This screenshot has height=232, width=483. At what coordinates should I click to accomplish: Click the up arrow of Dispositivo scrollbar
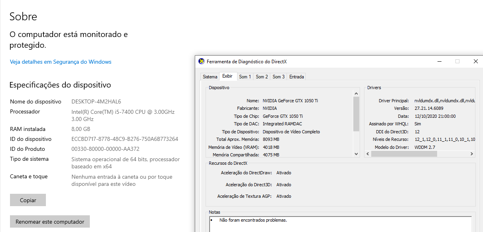tap(356, 94)
